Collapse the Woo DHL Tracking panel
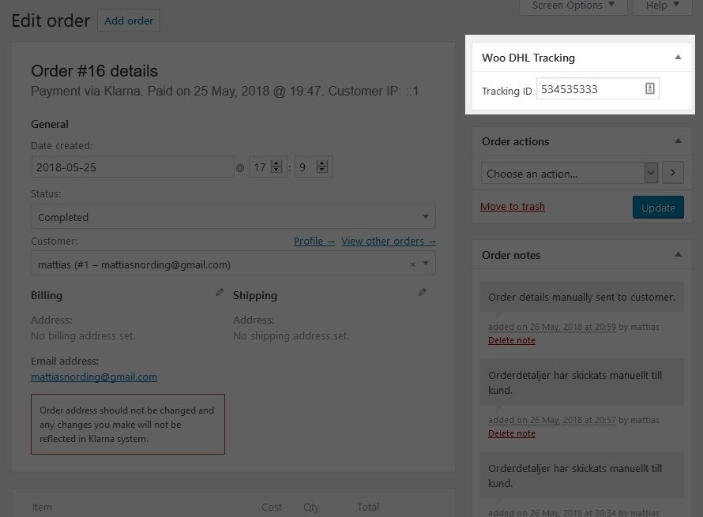This screenshot has height=517, width=703. [x=678, y=58]
